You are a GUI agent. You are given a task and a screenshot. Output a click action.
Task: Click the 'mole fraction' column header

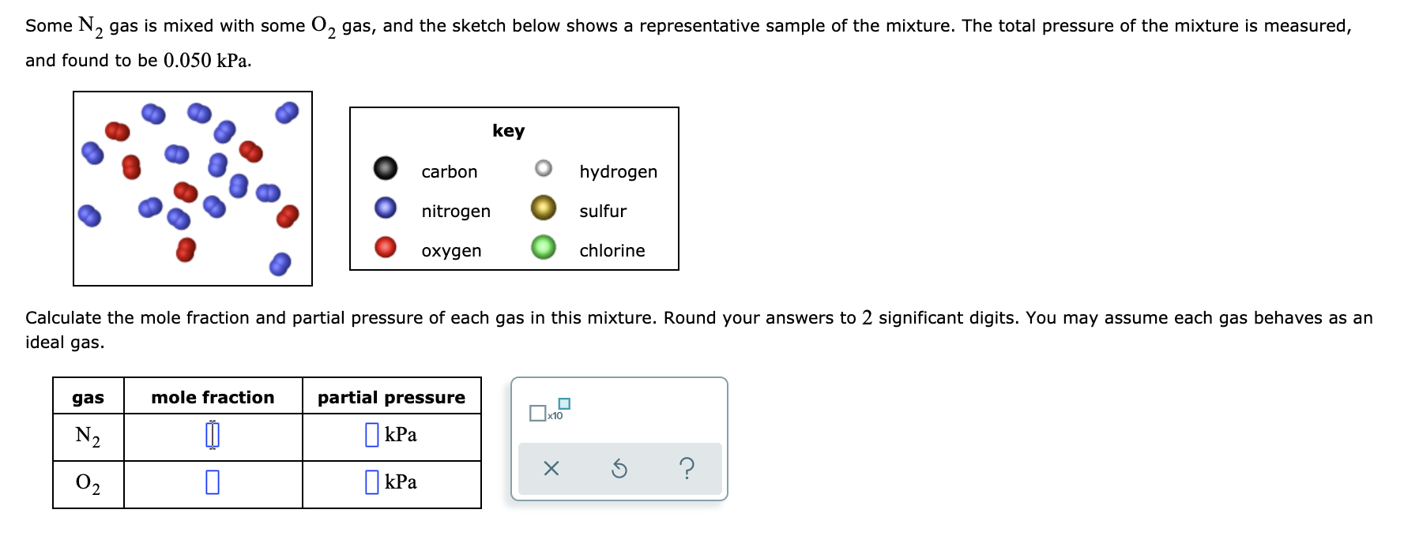[x=213, y=397]
